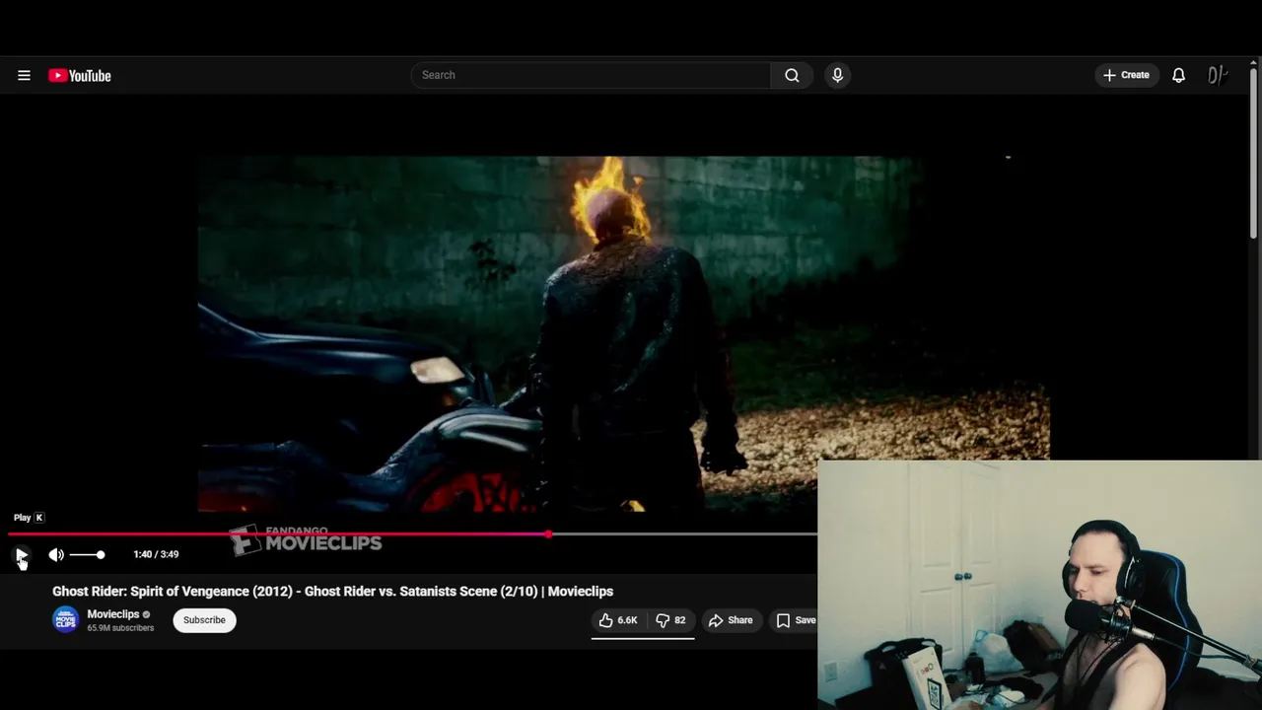Open the account avatar menu
The height and width of the screenshot is (710, 1262).
click(1218, 75)
